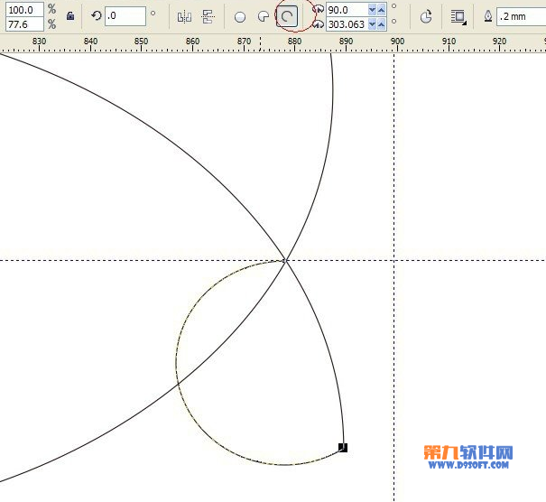Viewport: 546px width, 502px height.
Task: Decrease the ending angle with down arrow
Action: [x=372, y=24]
